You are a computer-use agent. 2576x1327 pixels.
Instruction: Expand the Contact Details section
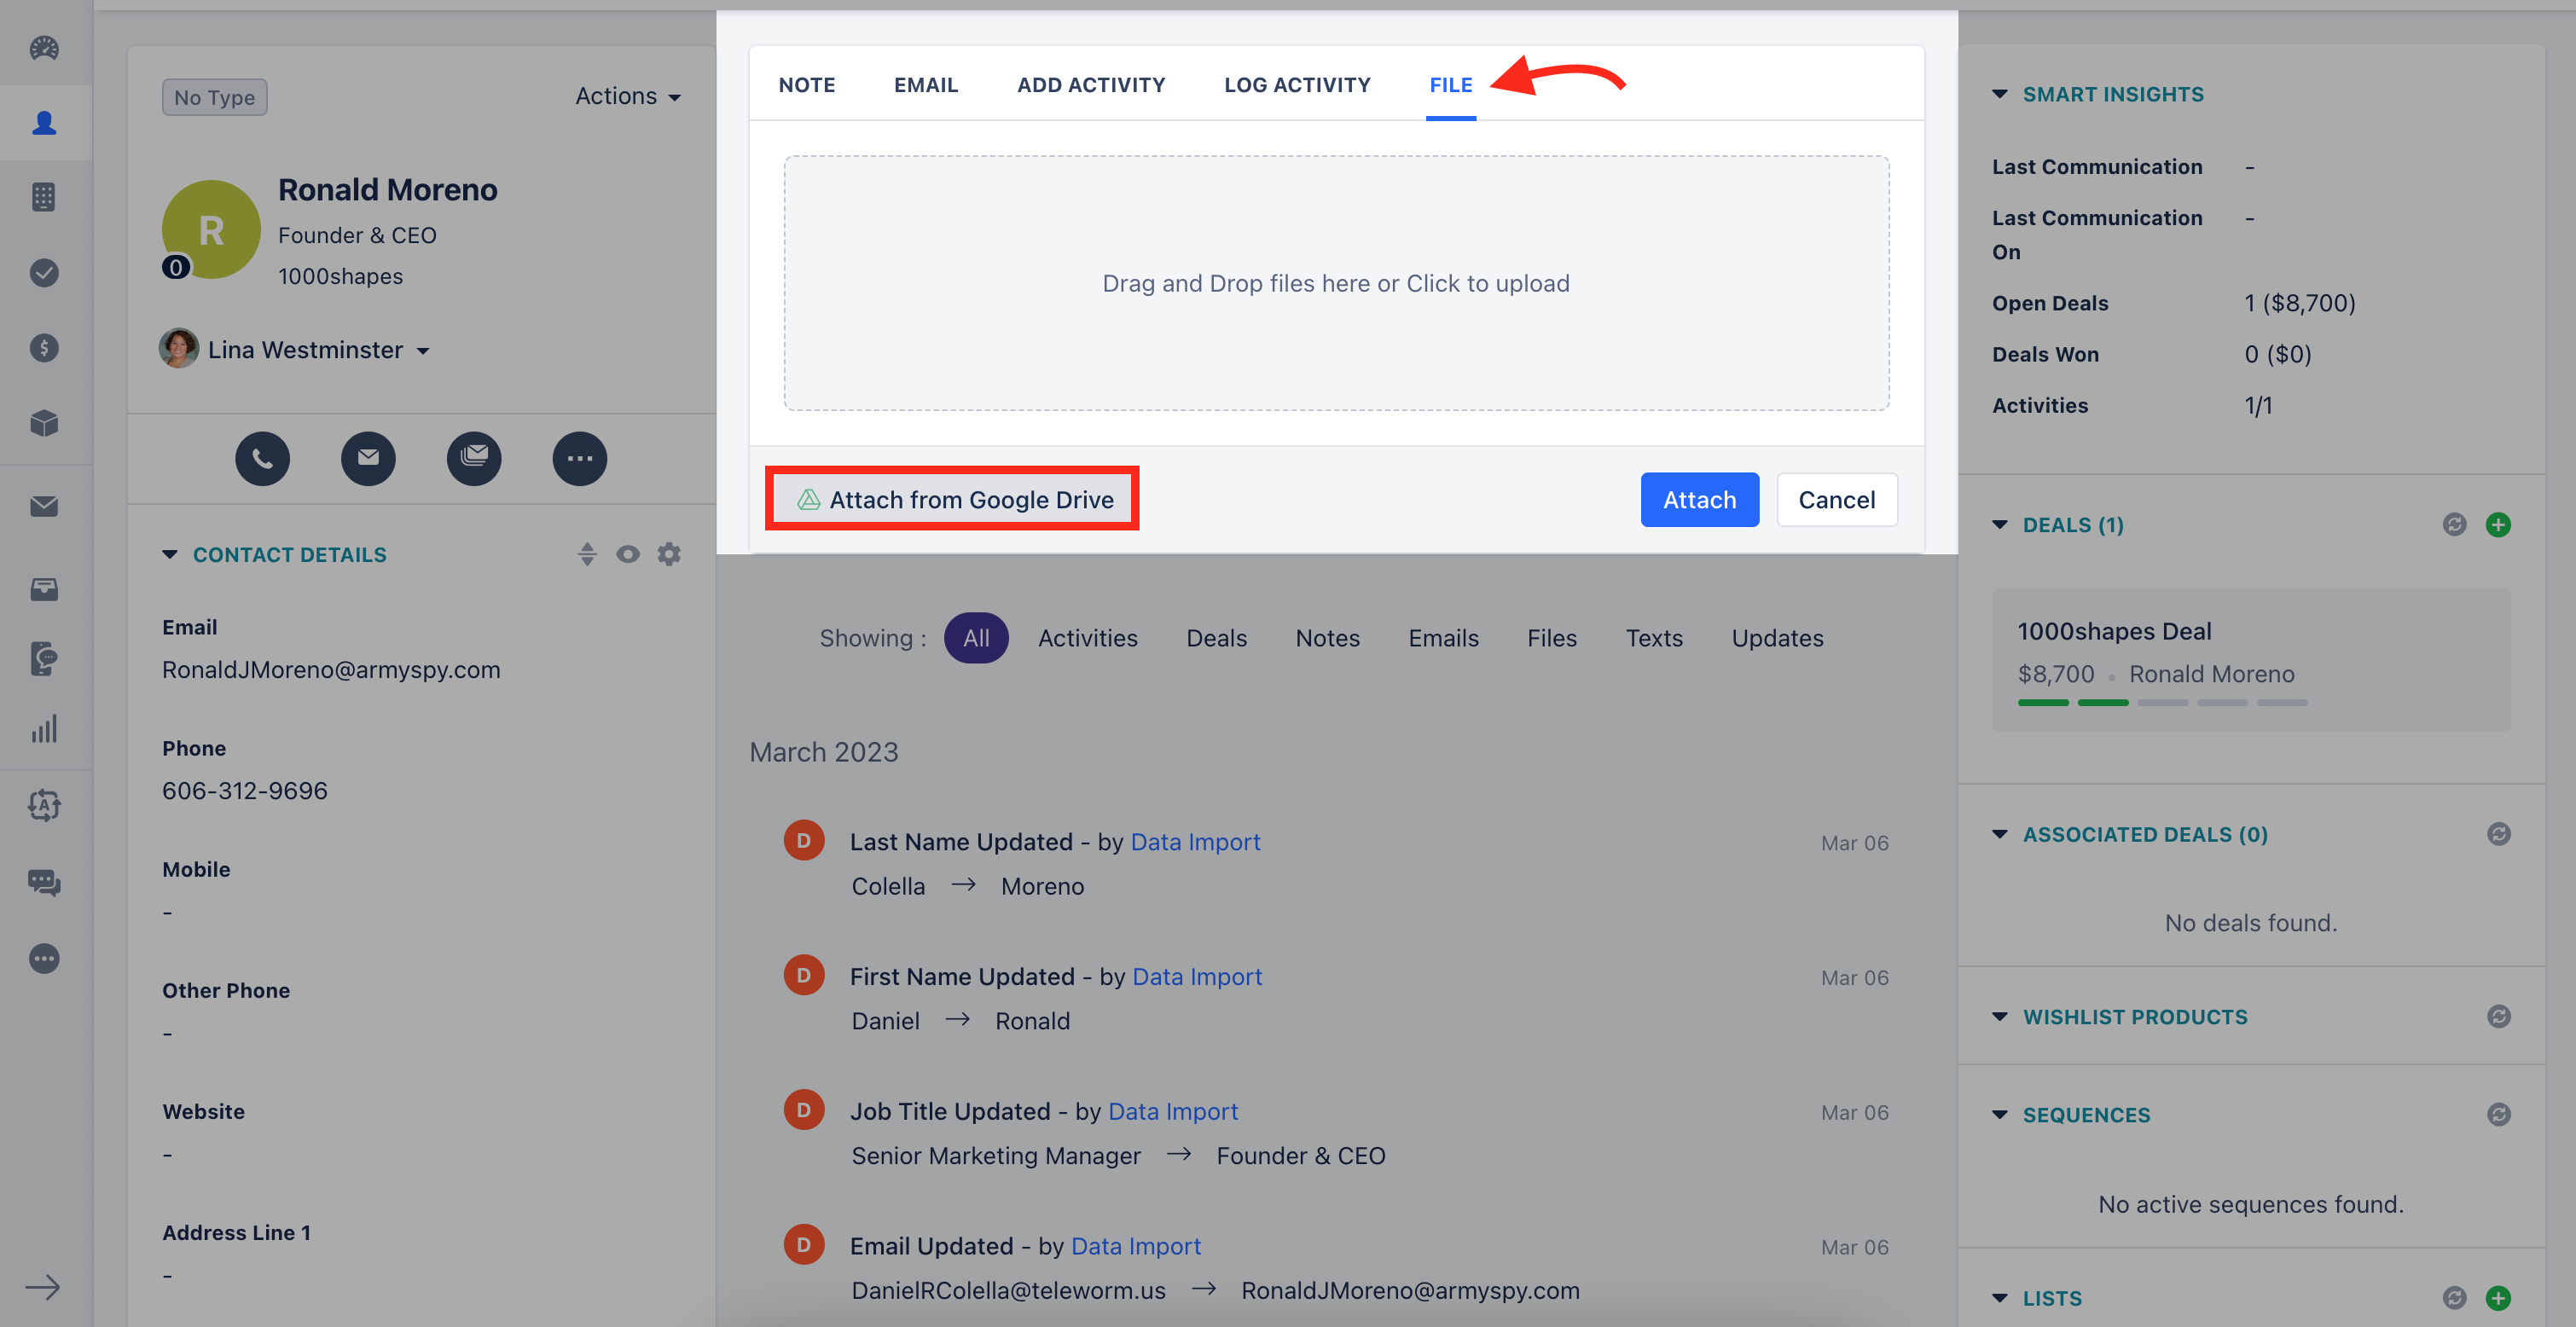click(165, 553)
